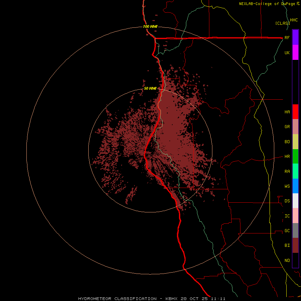Click the BI brown legend swatch
Screen dimensions: 301x301
(x=295, y=245)
